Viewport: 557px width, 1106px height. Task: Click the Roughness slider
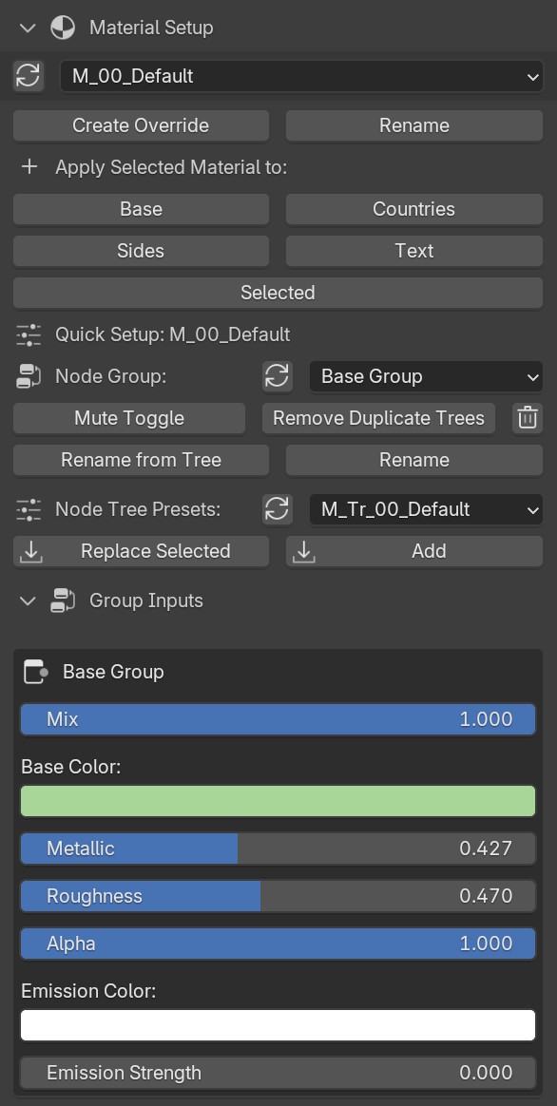[278, 896]
